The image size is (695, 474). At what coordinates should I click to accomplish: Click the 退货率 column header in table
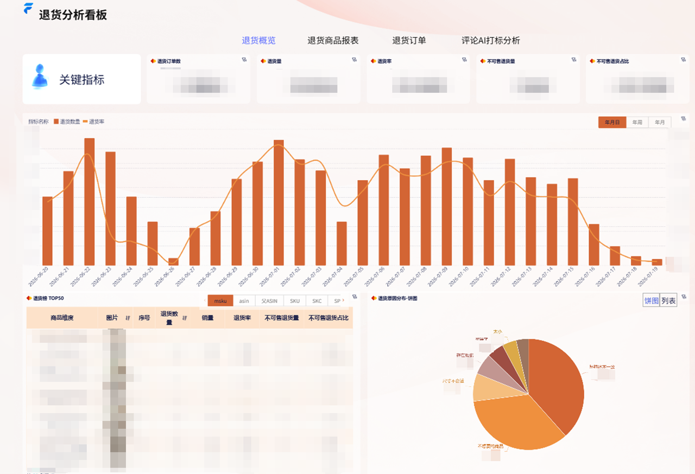pos(242,318)
